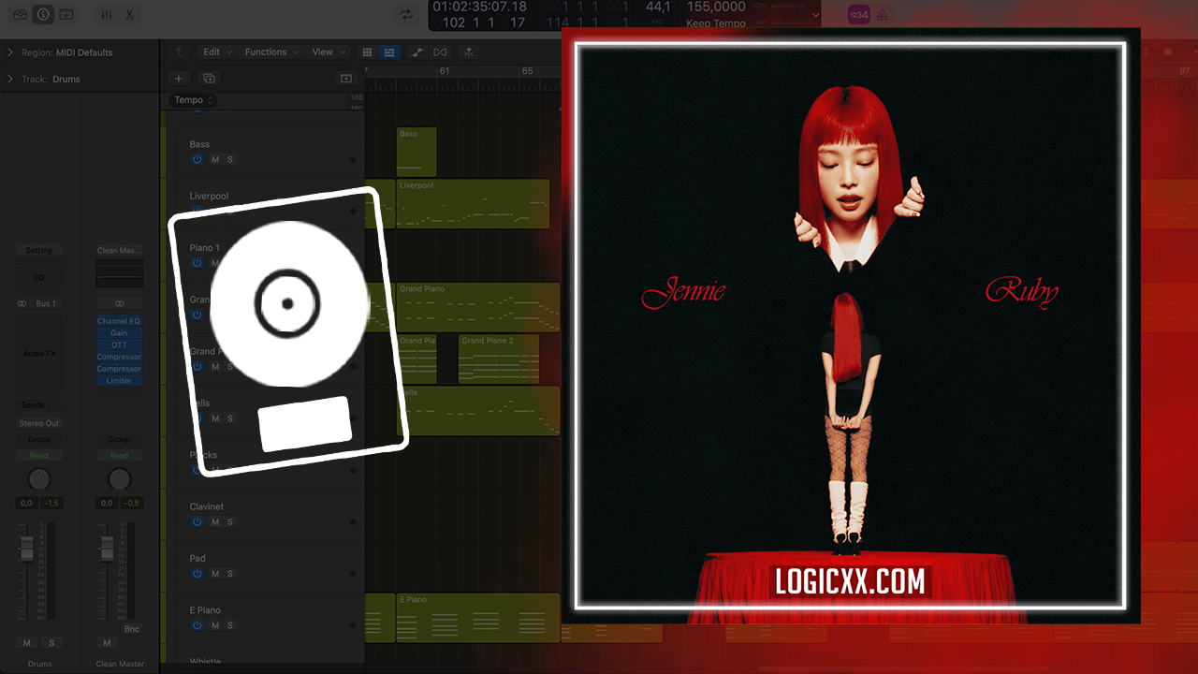The image size is (1198, 674).
Task: Solo the E Piano track
Action: click(x=230, y=625)
